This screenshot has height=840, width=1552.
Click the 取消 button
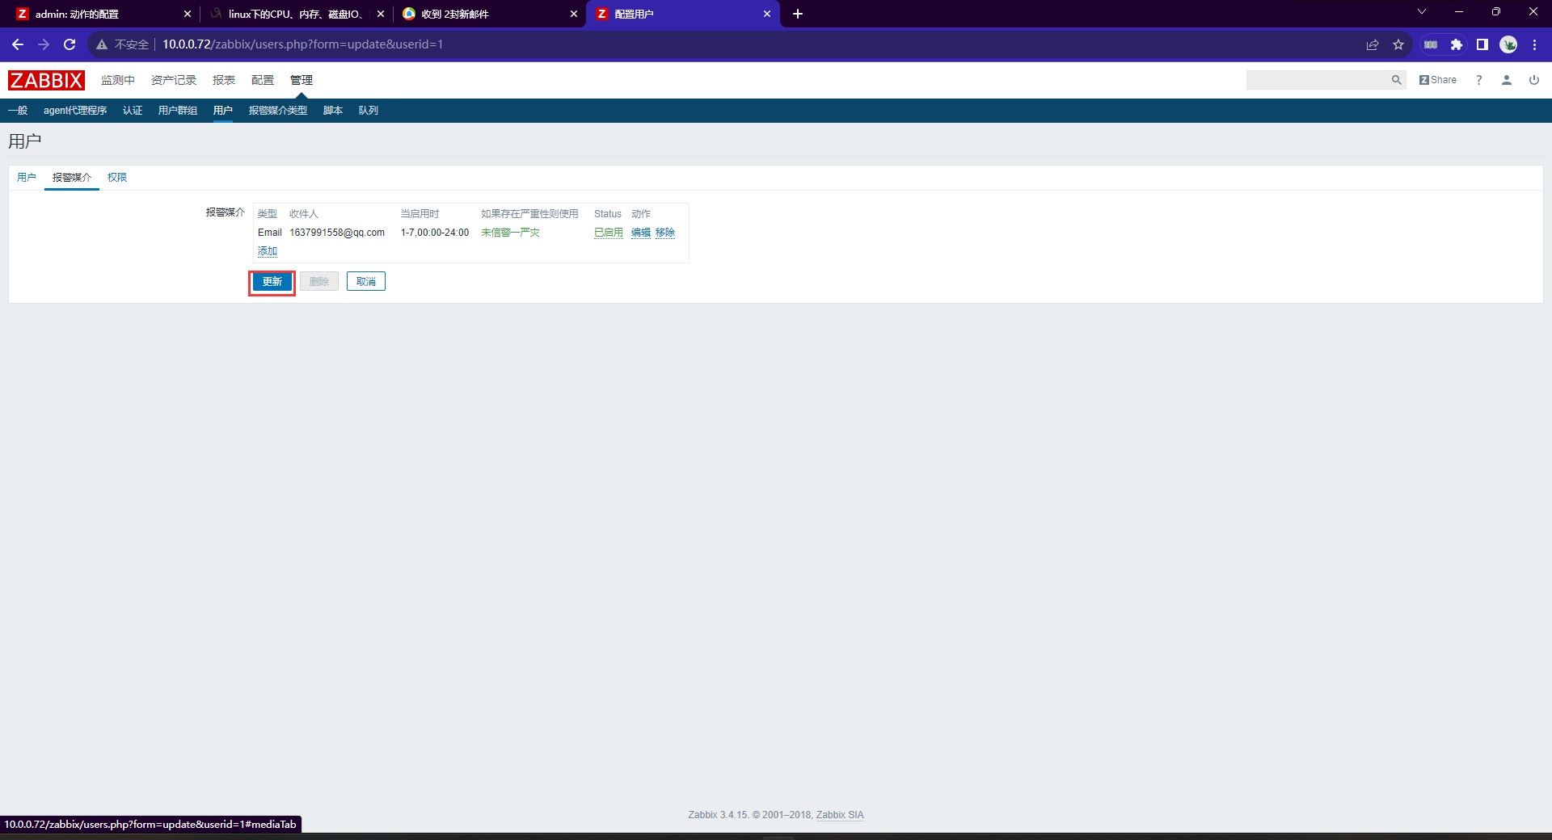click(x=366, y=282)
